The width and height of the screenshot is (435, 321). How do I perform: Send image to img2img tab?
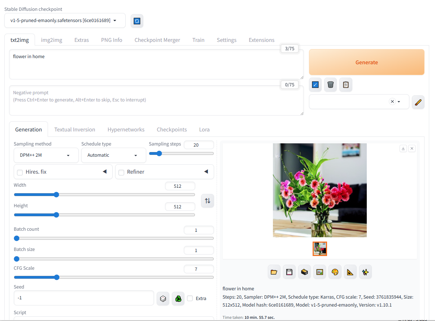[319, 272]
